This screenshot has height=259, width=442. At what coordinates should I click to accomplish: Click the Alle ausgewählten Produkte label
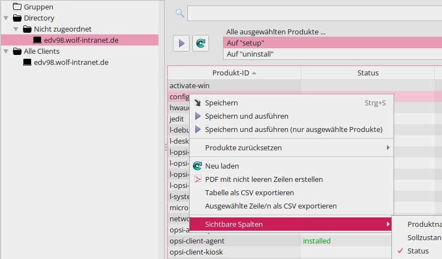coord(275,32)
